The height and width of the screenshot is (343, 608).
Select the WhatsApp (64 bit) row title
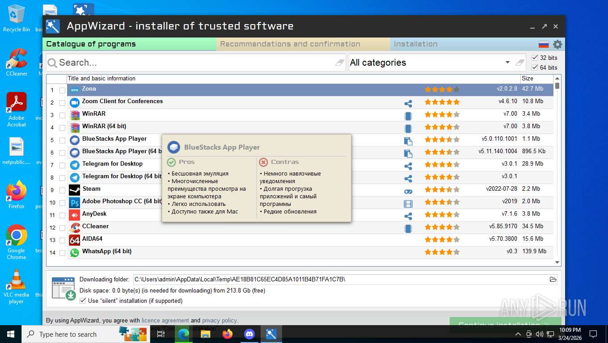(x=107, y=251)
